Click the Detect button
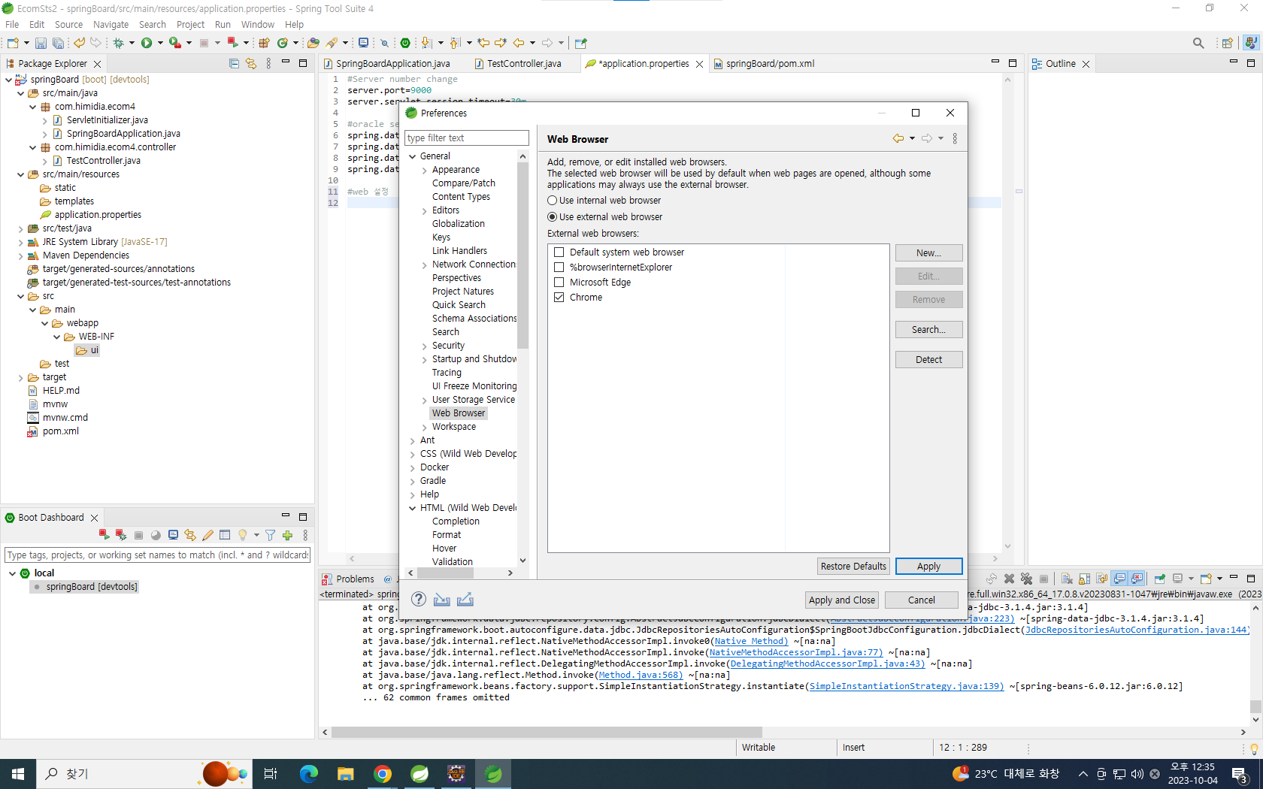This screenshot has width=1263, height=789. [928, 360]
